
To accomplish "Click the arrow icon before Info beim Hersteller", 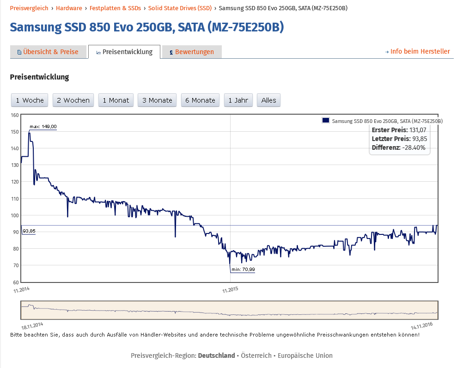I will tap(387, 52).
